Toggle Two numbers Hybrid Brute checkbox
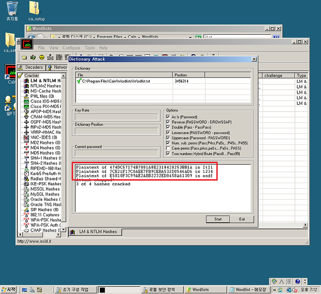The height and width of the screenshot is (294, 321). pos(168,153)
